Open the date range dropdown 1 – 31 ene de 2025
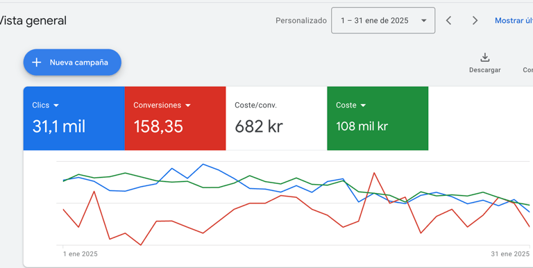The width and height of the screenshot is (533, 268). tap(383, 20)
